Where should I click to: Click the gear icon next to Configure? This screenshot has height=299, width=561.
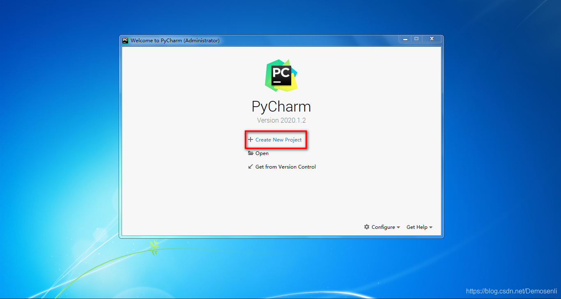pos(367,227)
